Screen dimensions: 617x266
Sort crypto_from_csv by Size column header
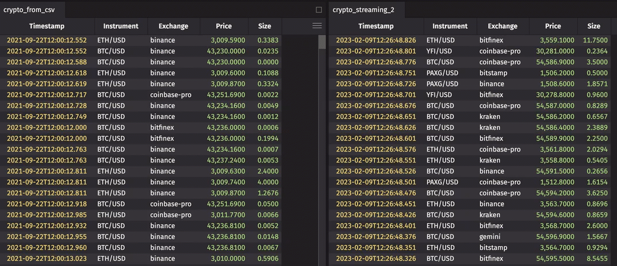pyautogui.click(x=264, y=26)
